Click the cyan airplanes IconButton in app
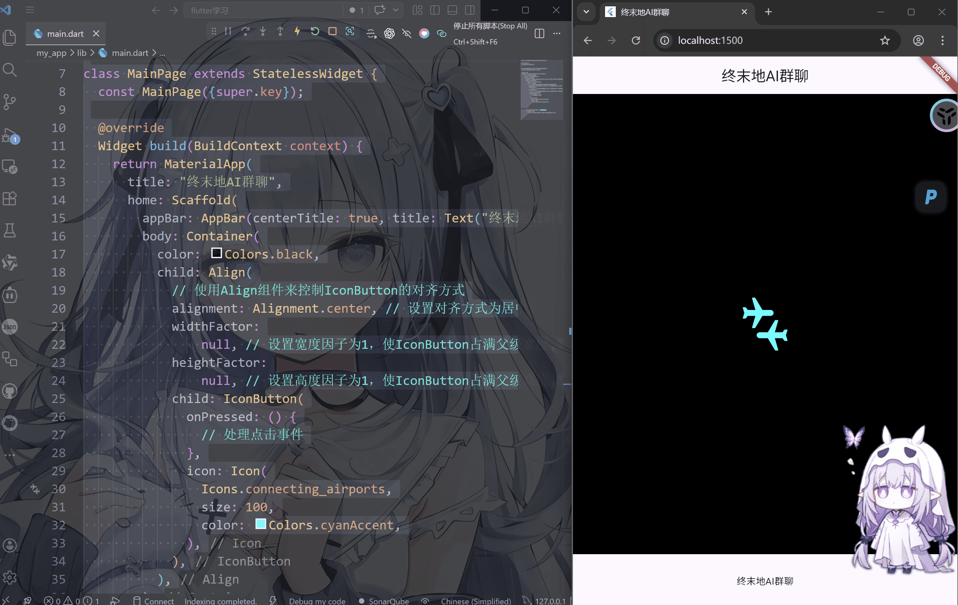This screenshot has height=605, width=958. click(765, 324)
